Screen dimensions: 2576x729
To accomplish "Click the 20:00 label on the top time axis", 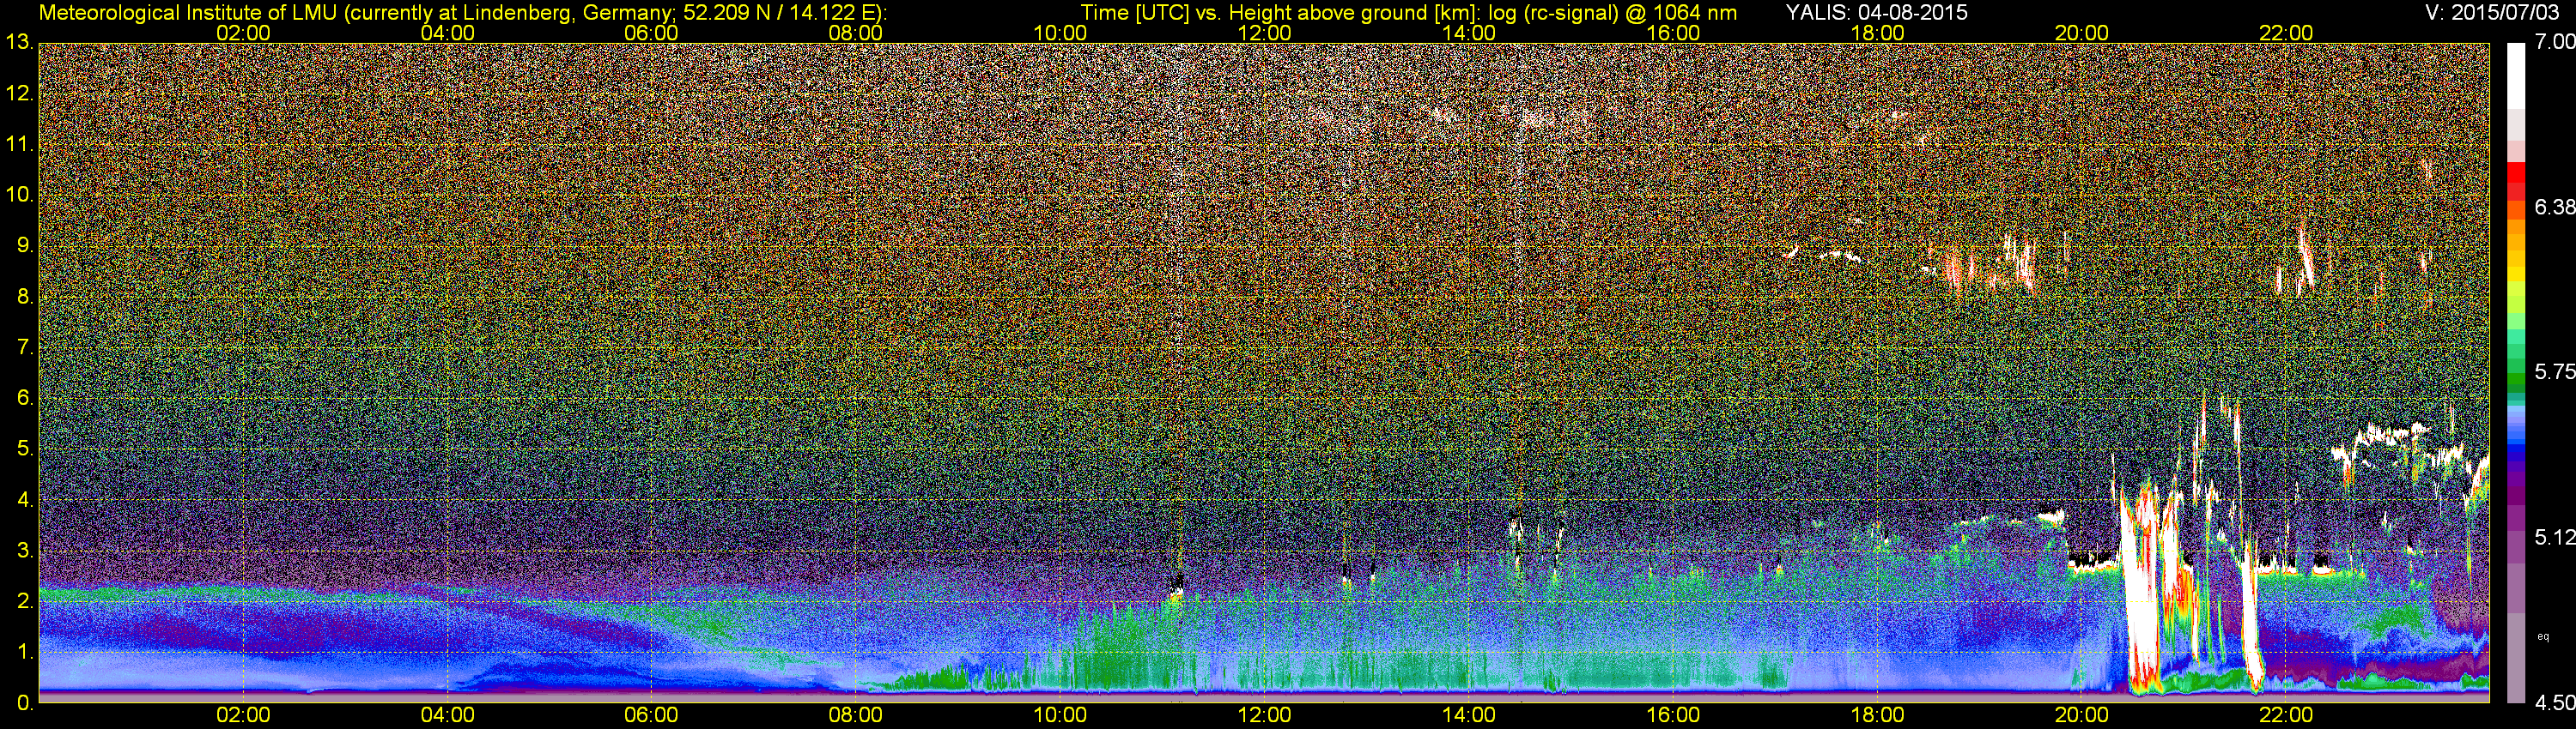I will tap(2082, 32).
